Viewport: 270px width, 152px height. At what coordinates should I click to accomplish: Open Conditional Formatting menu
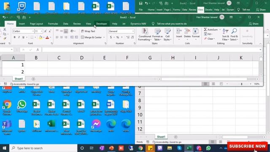[145, 35]
